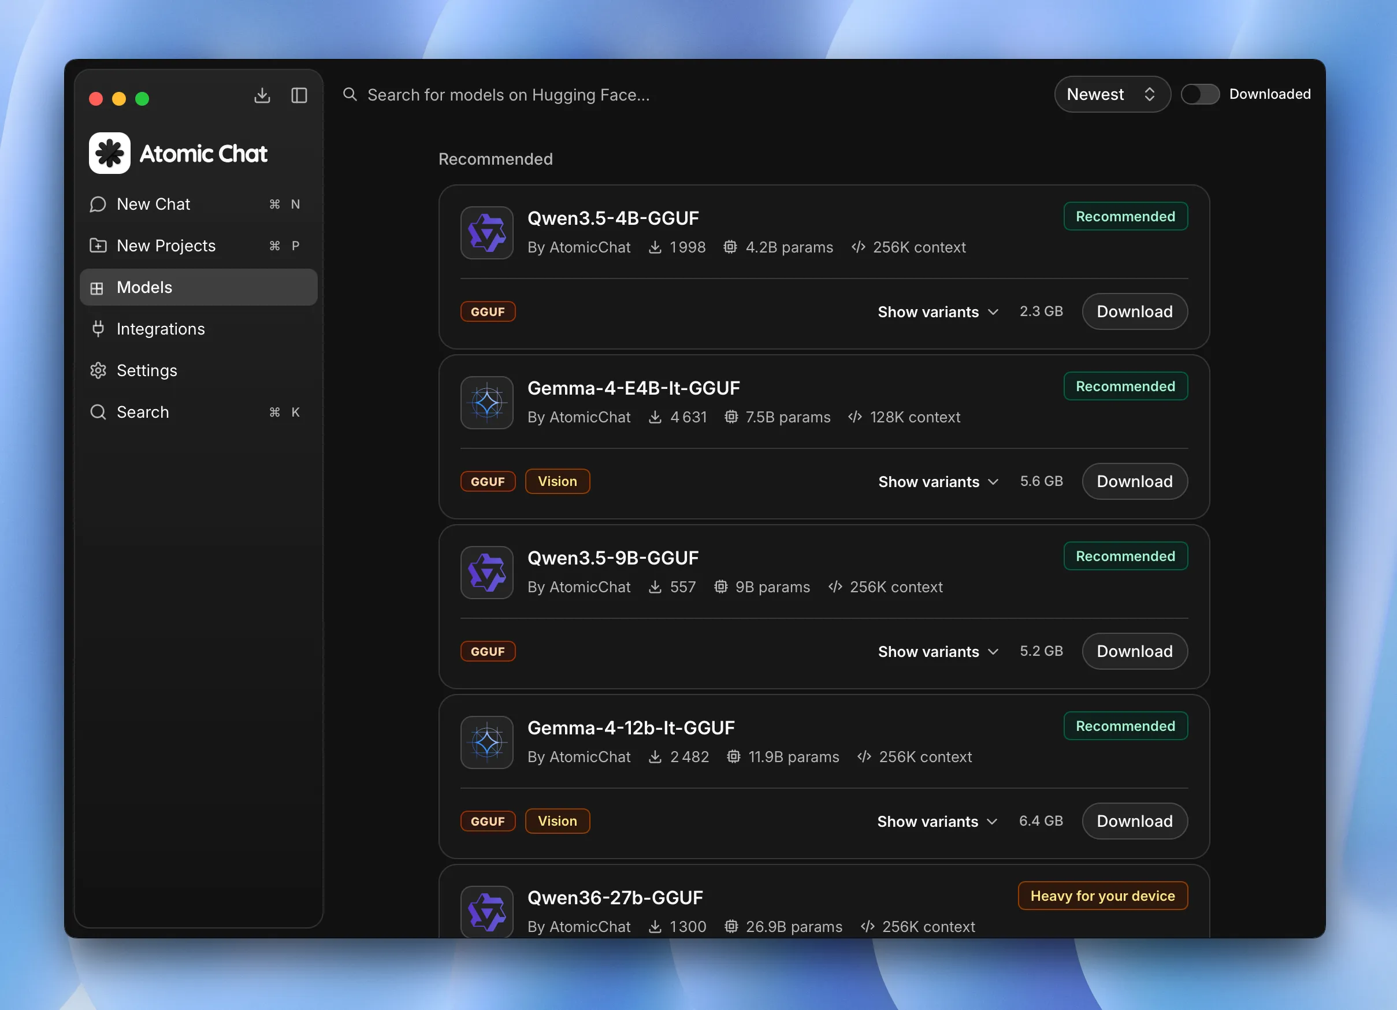Image resolution: width=1397 pixels, height=1010 pixels.
Task: Click the Recommended section heading
Action: click(x=496, y=159)
